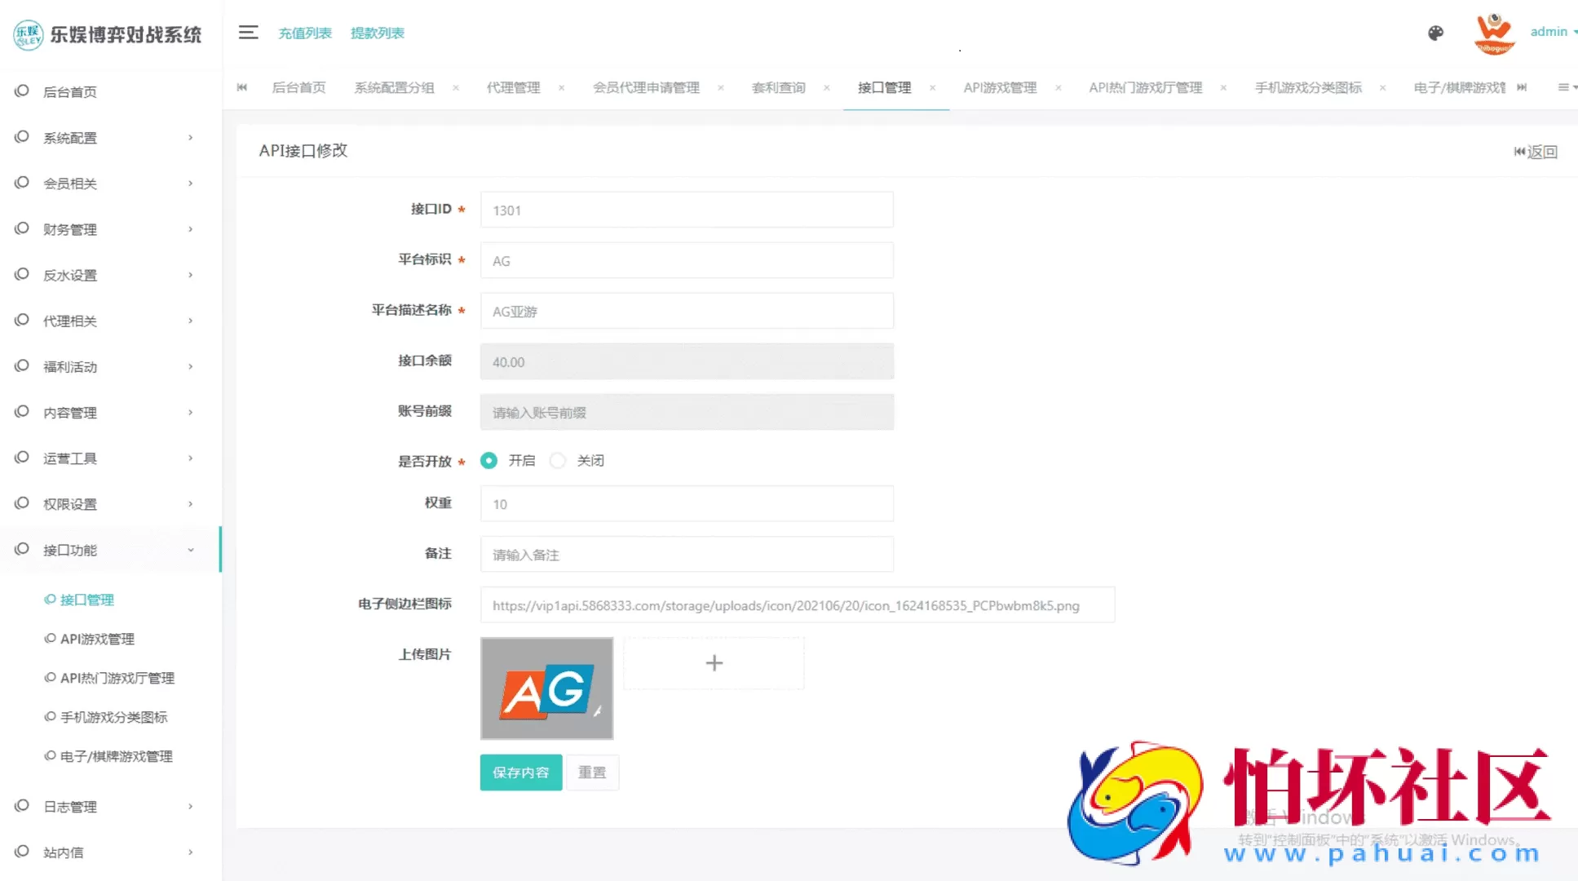Collapse the sidebar using the hamburger icon
Viewport: 1578px width, 881px height.
point(248,32)
